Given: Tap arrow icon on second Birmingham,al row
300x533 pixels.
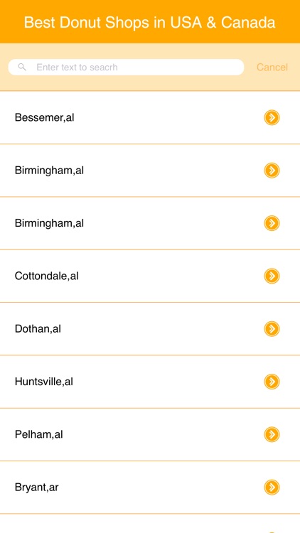Looking at the screenshot, I should tap(272, 223).
